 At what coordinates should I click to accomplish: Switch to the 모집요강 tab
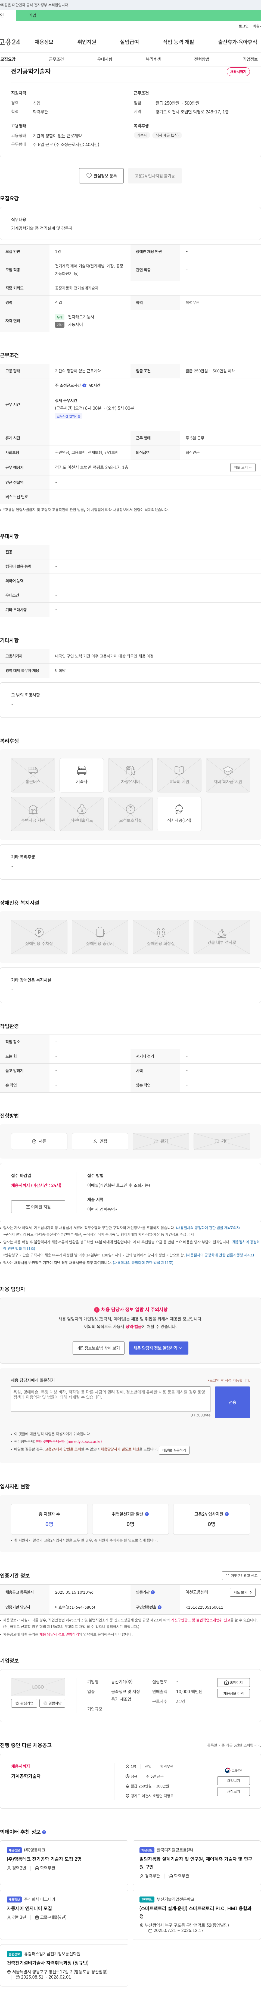pyautogui.click(x=8, y=59)
